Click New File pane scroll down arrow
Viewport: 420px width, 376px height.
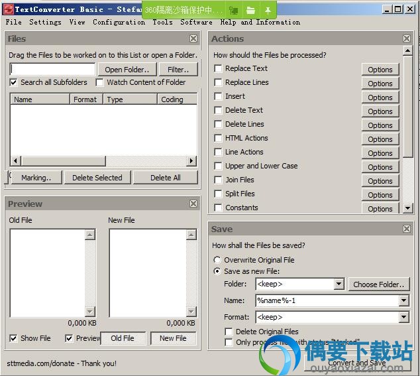[x=191, y=312]
